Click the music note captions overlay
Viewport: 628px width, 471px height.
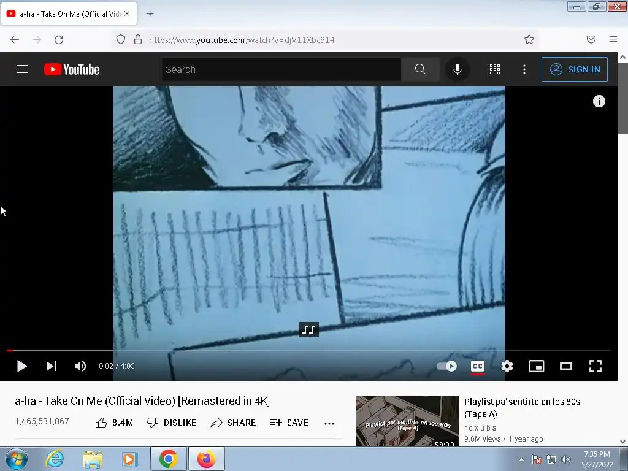point(308,329)
